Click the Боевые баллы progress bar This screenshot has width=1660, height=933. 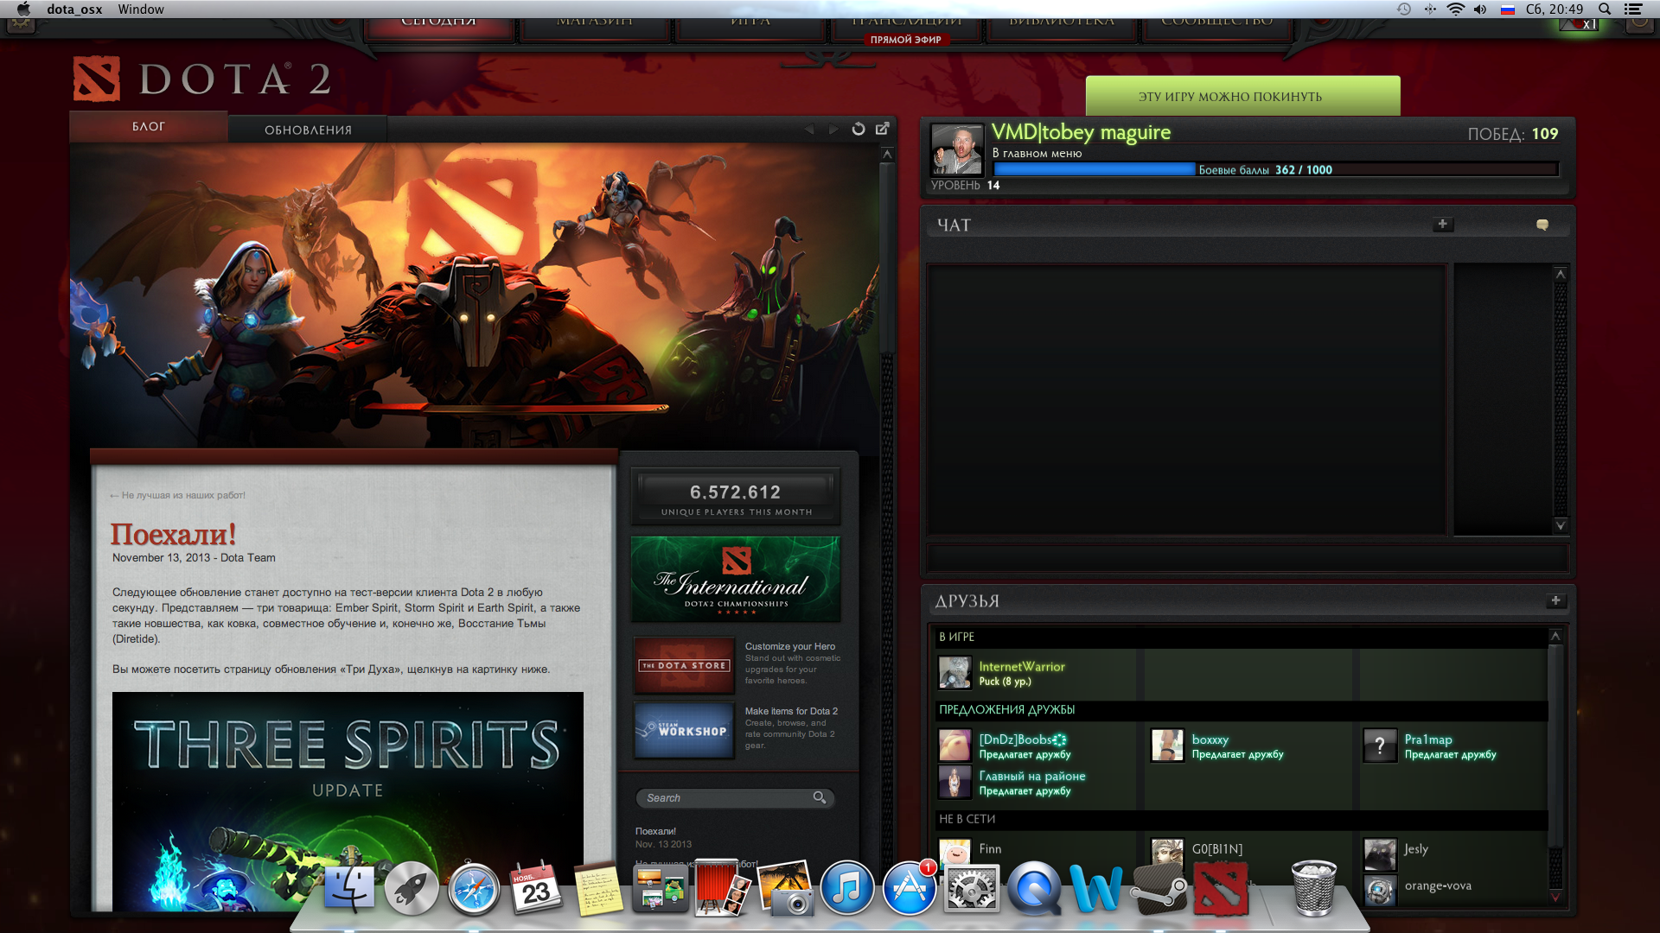pyautogui.click(x=1275, y=169)
